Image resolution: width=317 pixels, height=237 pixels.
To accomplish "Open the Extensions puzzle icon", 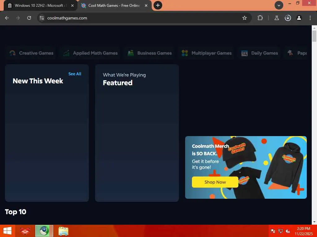I will click(260, 18).
